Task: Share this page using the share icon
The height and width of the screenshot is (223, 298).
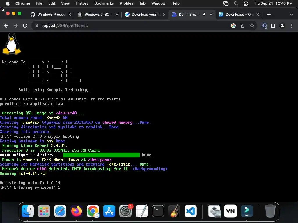Action: [x=243, y=26]
